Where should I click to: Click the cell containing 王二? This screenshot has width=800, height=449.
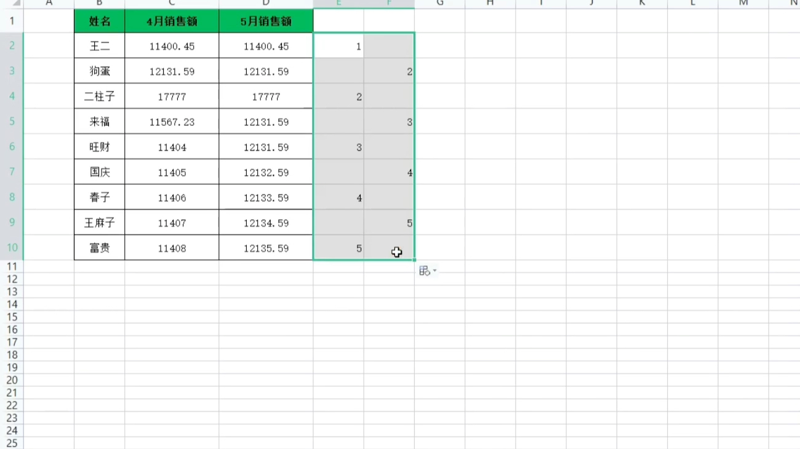pyautogui.click(x=100, y=46)
